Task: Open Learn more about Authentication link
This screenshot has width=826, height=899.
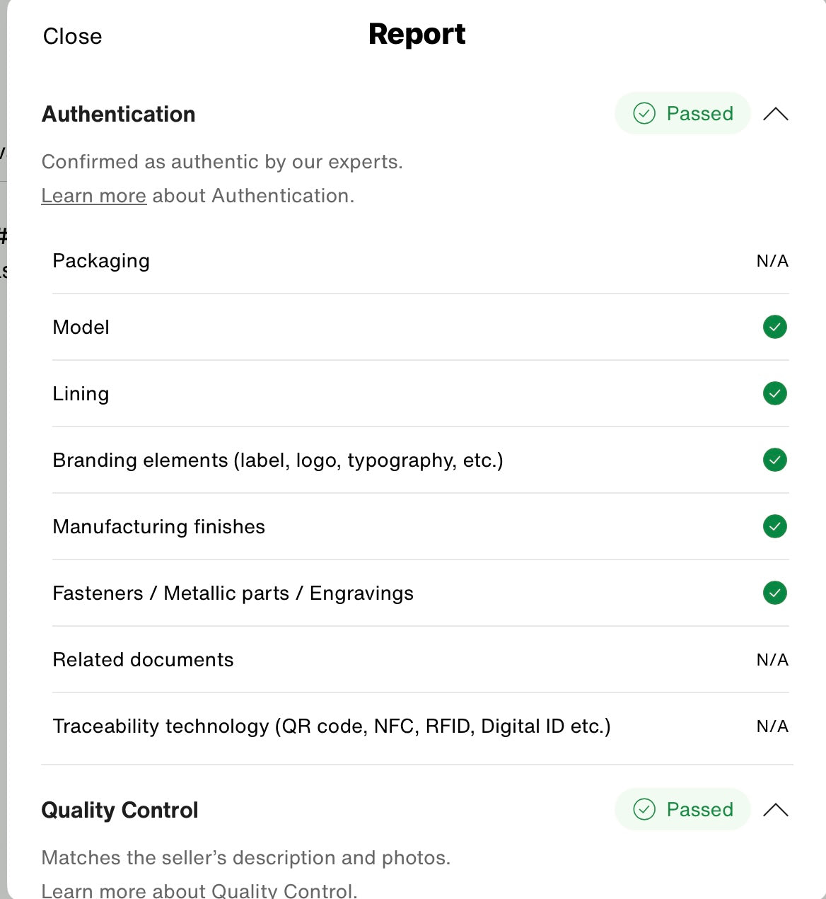Action: (94, 196)
